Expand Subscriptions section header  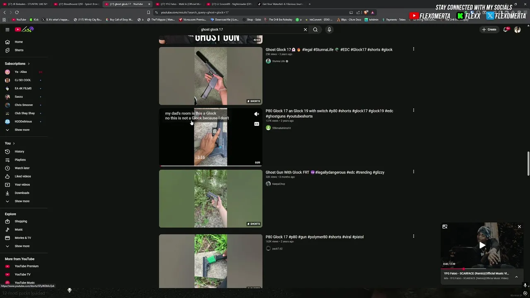pos(17,64)
